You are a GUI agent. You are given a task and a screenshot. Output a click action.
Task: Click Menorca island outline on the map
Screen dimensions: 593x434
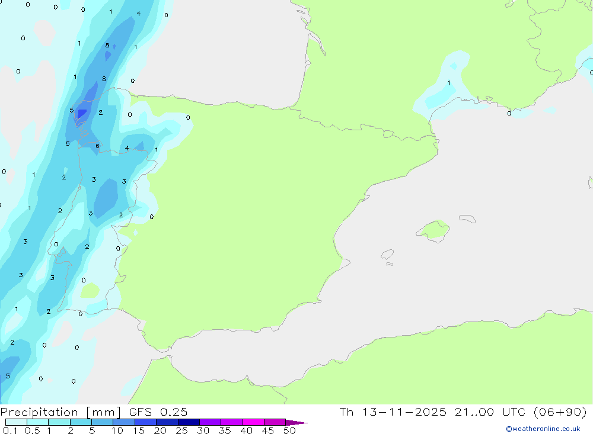tap(467, 218)
